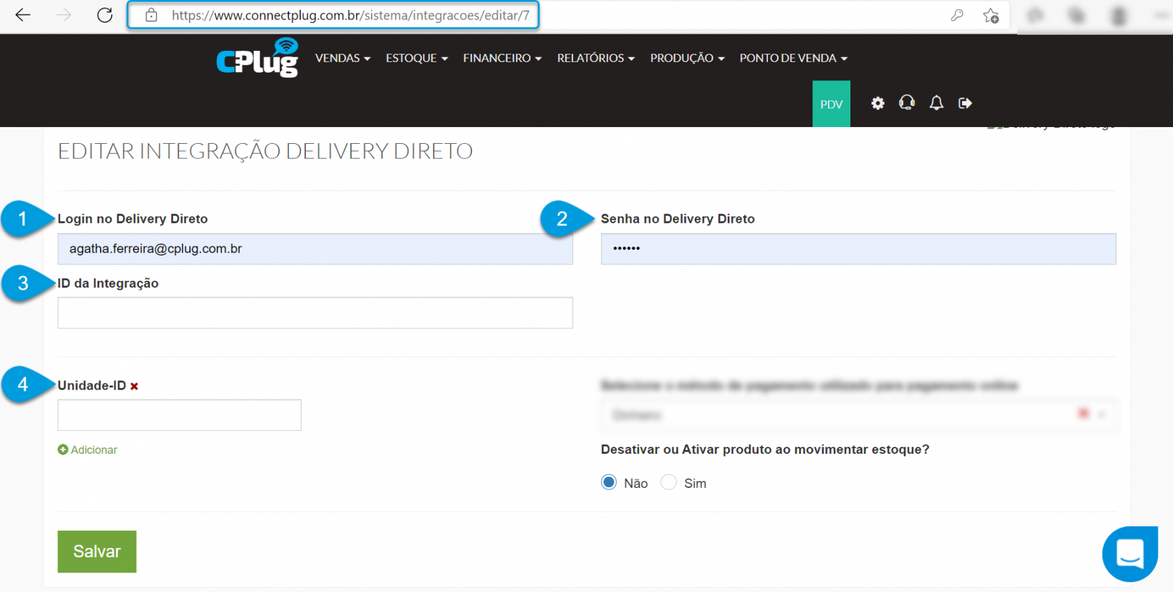Save the integration with Salvar
This screenshot has height=592, width=1173.
tap(97, 552)
